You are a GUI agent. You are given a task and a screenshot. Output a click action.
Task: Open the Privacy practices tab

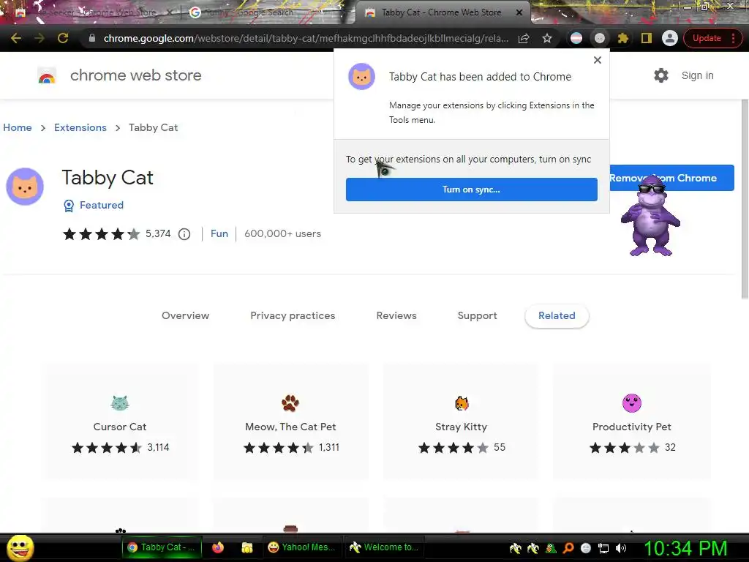point(293,316)
